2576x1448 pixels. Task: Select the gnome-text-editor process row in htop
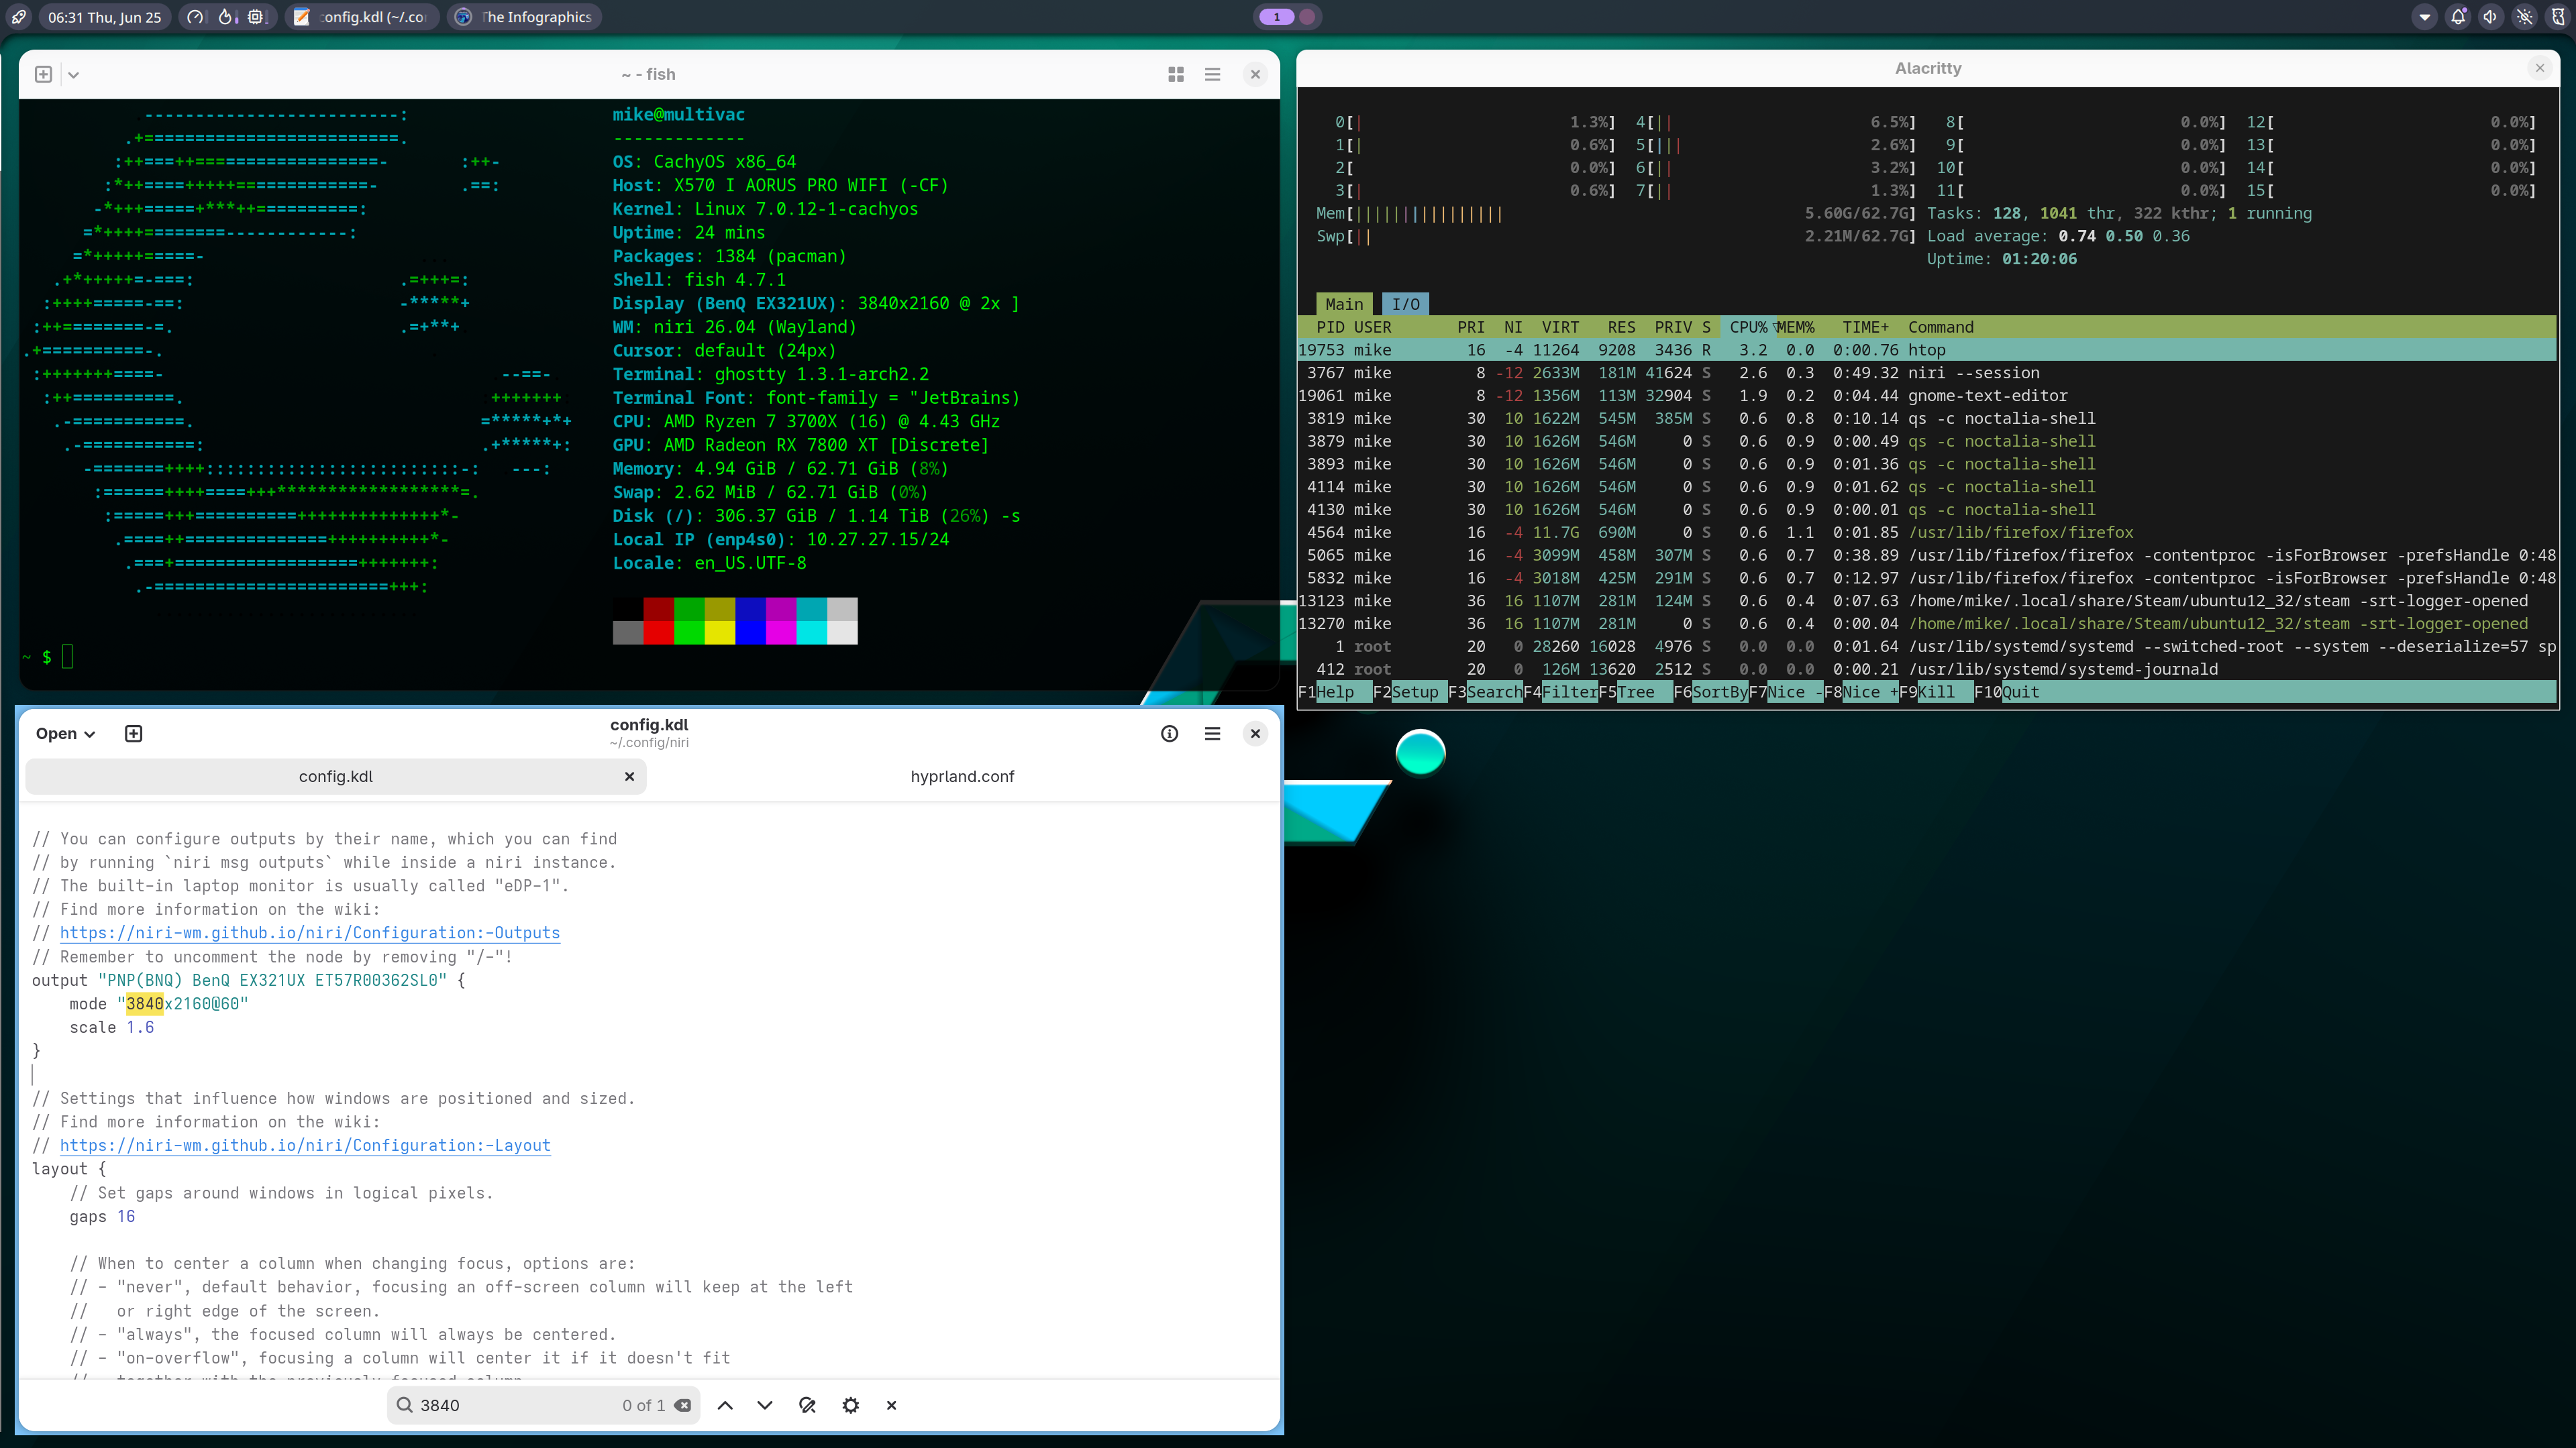[x=1926, y=396]
